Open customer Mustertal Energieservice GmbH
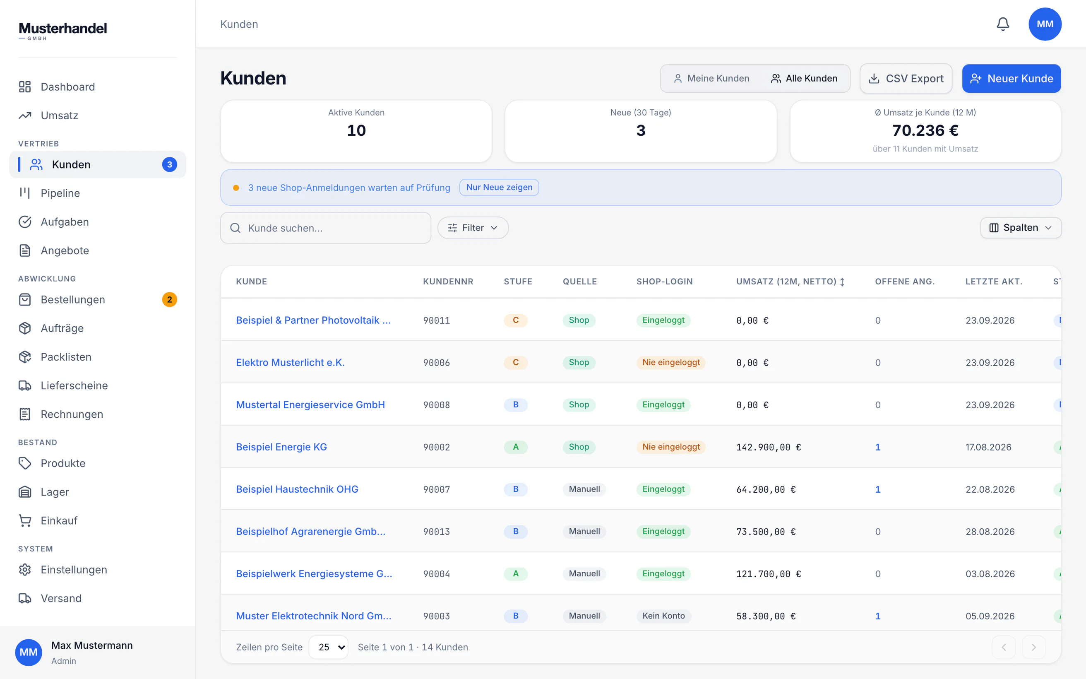1086x679 pixels. click(x=310, y=405)
